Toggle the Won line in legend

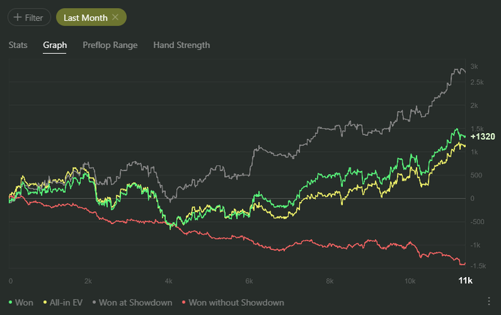[24, 303]
